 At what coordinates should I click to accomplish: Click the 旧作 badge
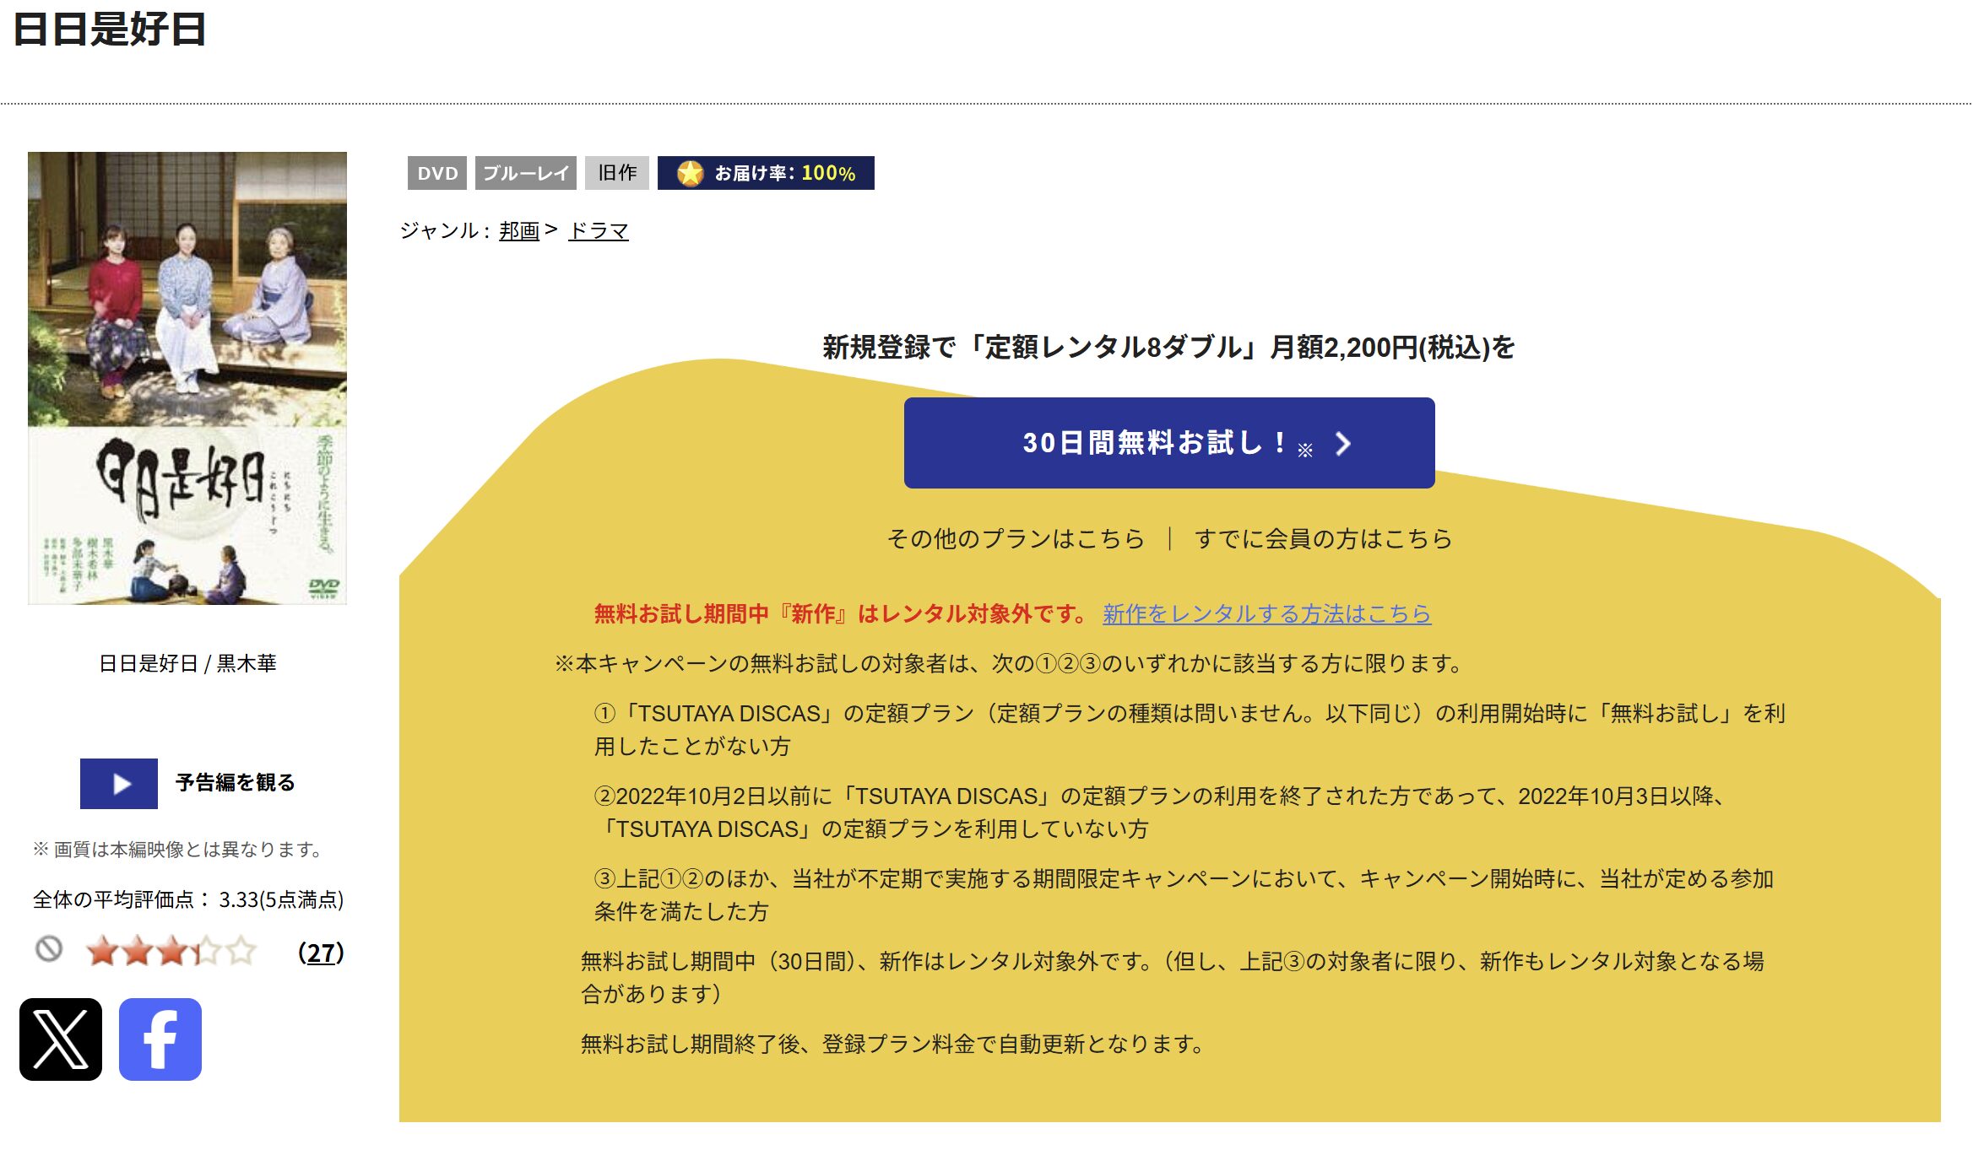[x=617, y=173]
